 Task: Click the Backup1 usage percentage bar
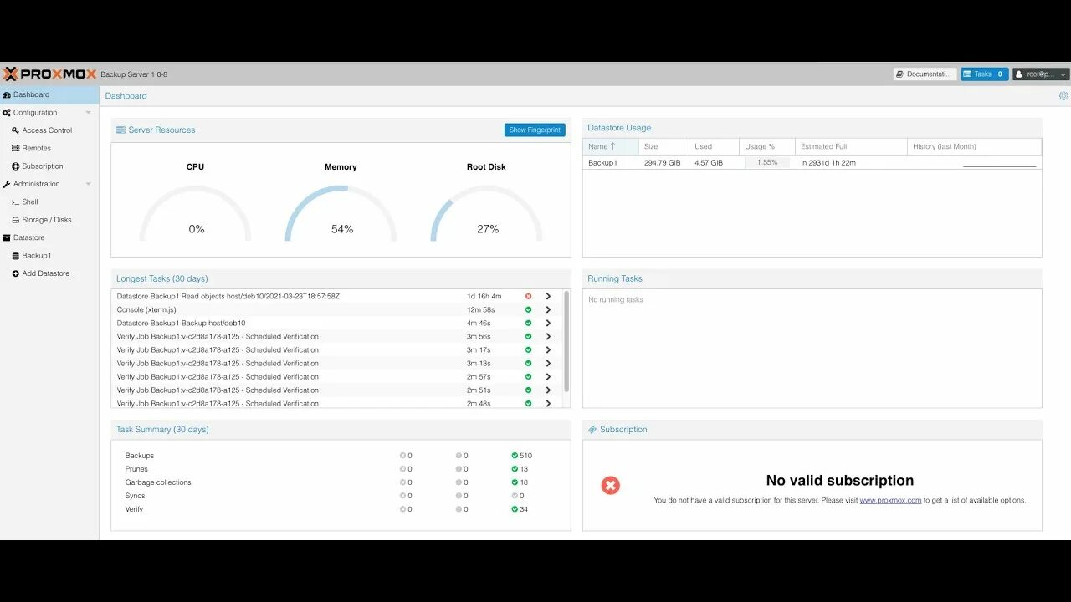767,163
